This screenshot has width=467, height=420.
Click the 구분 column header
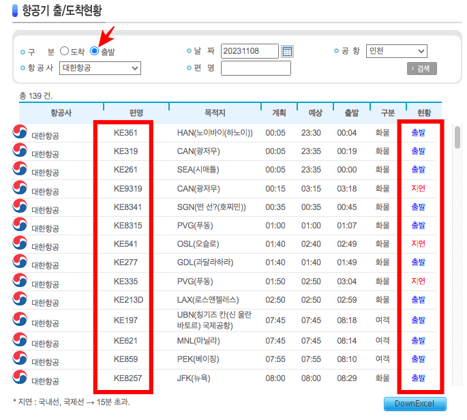click(388, 113)
